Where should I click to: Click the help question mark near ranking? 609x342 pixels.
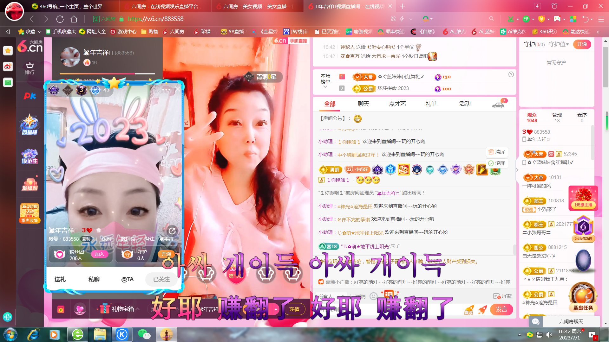511,74
